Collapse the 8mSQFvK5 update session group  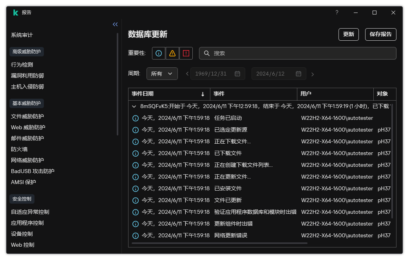[133, 106]
